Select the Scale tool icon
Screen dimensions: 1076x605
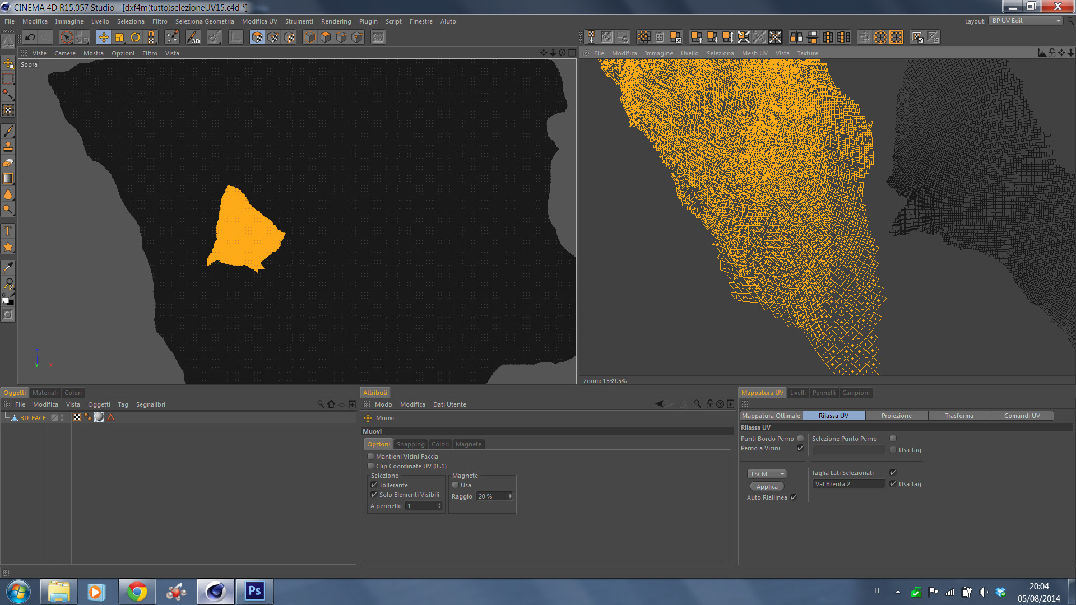tap(119, 38)
